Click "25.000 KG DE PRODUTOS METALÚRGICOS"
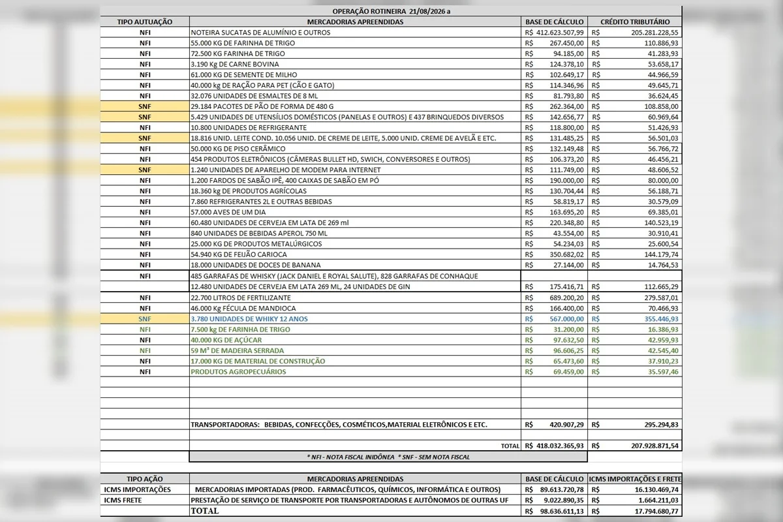Screen dimensions: 783x522 (x=356, y=243)
